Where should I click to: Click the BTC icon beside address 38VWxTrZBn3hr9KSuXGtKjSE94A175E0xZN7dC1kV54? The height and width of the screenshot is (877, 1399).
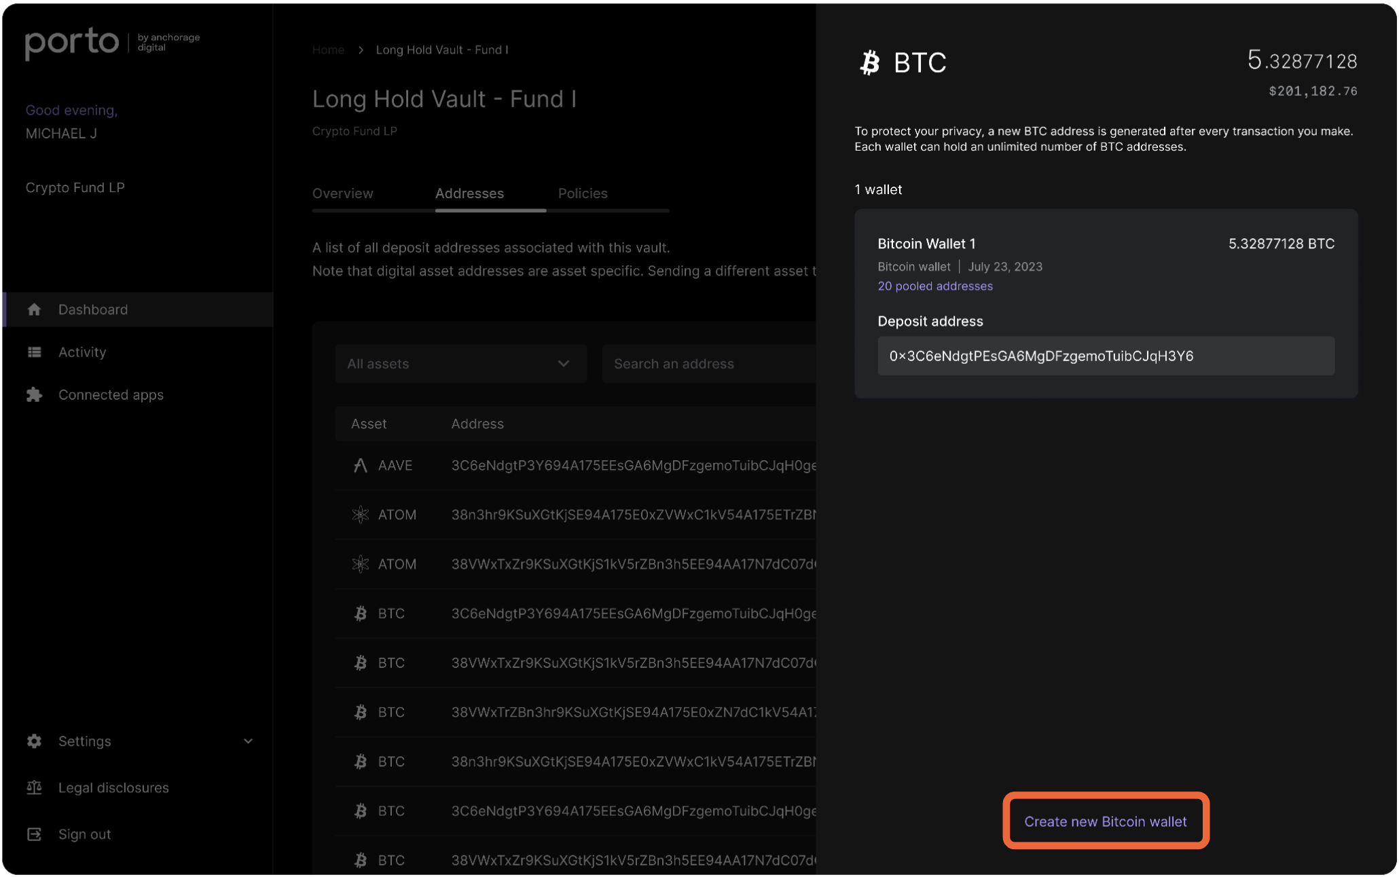[x=360, y=711]
